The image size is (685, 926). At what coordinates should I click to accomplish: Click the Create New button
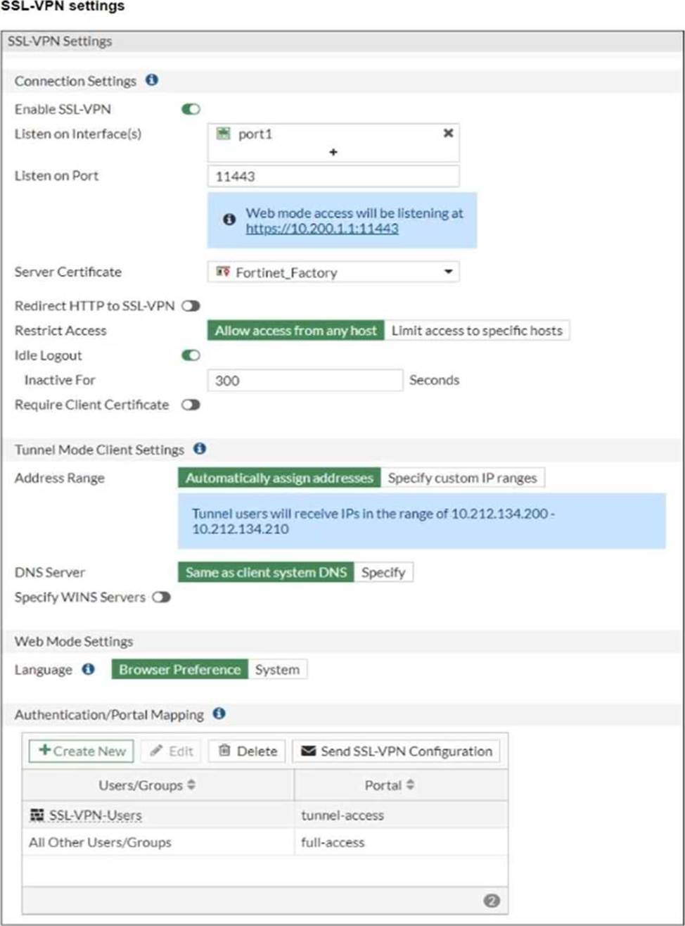tap(82, 751)
